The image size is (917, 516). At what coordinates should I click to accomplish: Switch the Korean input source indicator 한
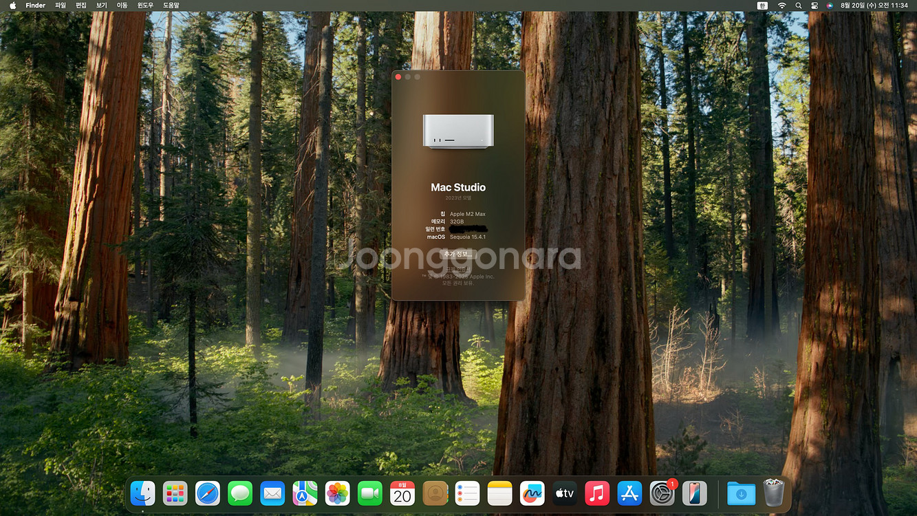762,5
